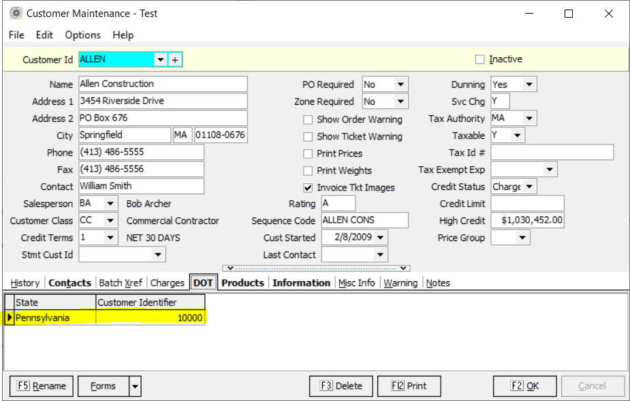Viewport: 630px width, 401px height.
Task: Click the app gear icon in title bar
Action: coord(15,13)
